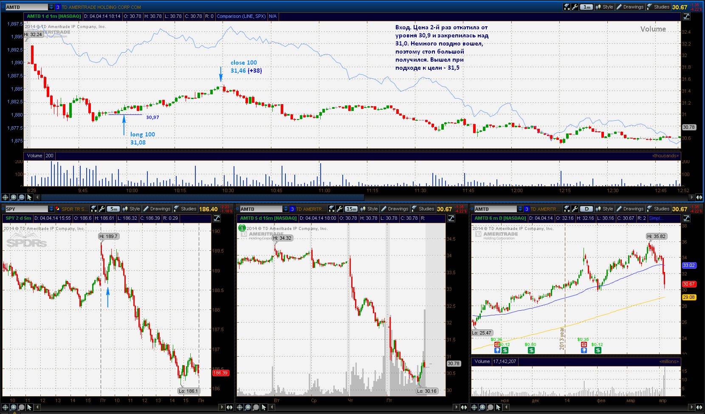The image size is (705, 414).
Task: Select pointer tool under top AMTD chart
Action: (x=29, y=197)
